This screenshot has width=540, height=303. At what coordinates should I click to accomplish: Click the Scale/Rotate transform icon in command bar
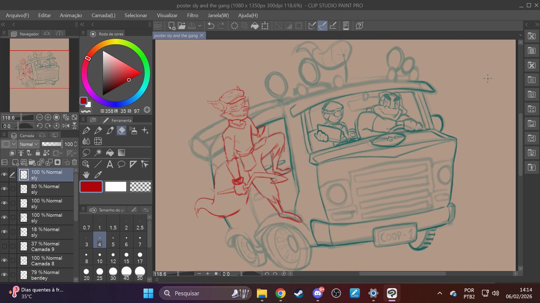[265, 26]
